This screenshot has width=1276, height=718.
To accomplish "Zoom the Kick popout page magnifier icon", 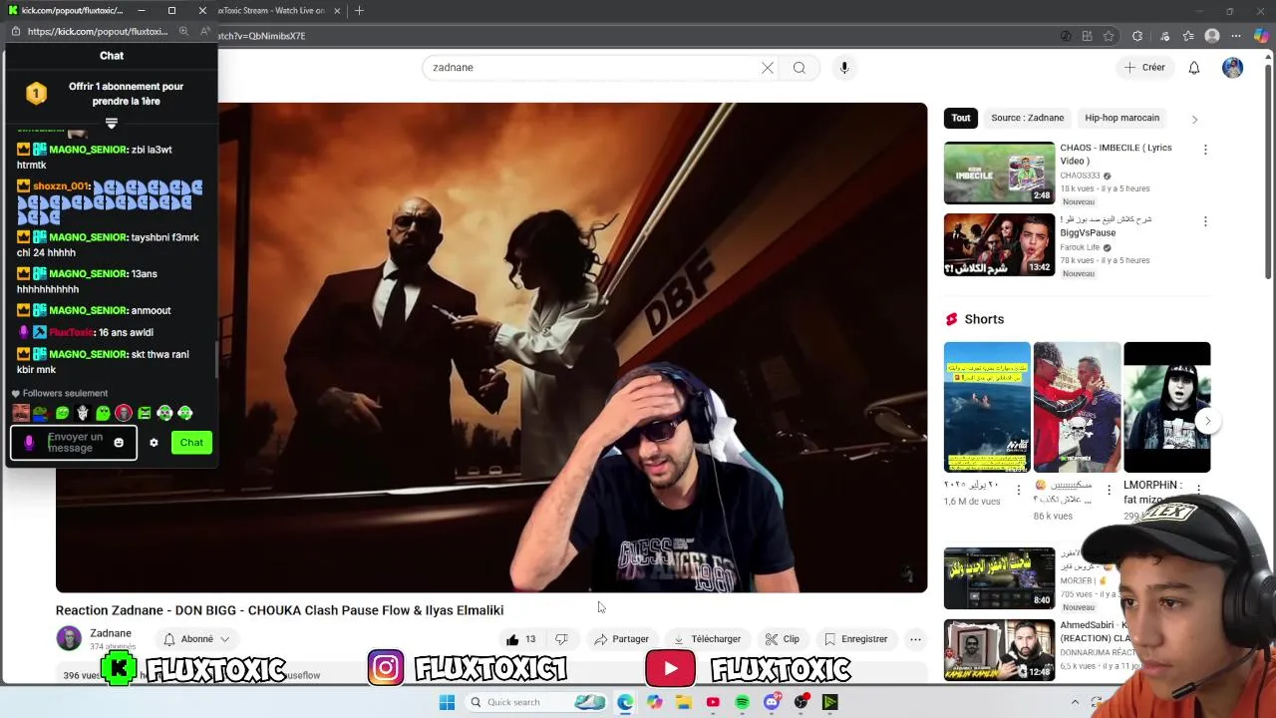I will (x=183, y=31).
